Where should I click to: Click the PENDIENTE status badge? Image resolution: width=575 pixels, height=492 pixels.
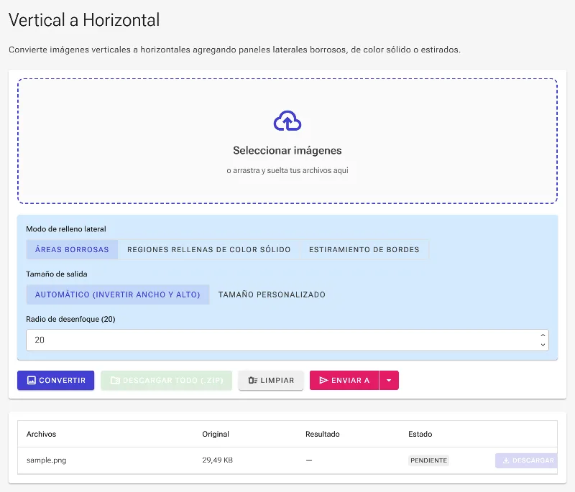click(x=428, y=460)
